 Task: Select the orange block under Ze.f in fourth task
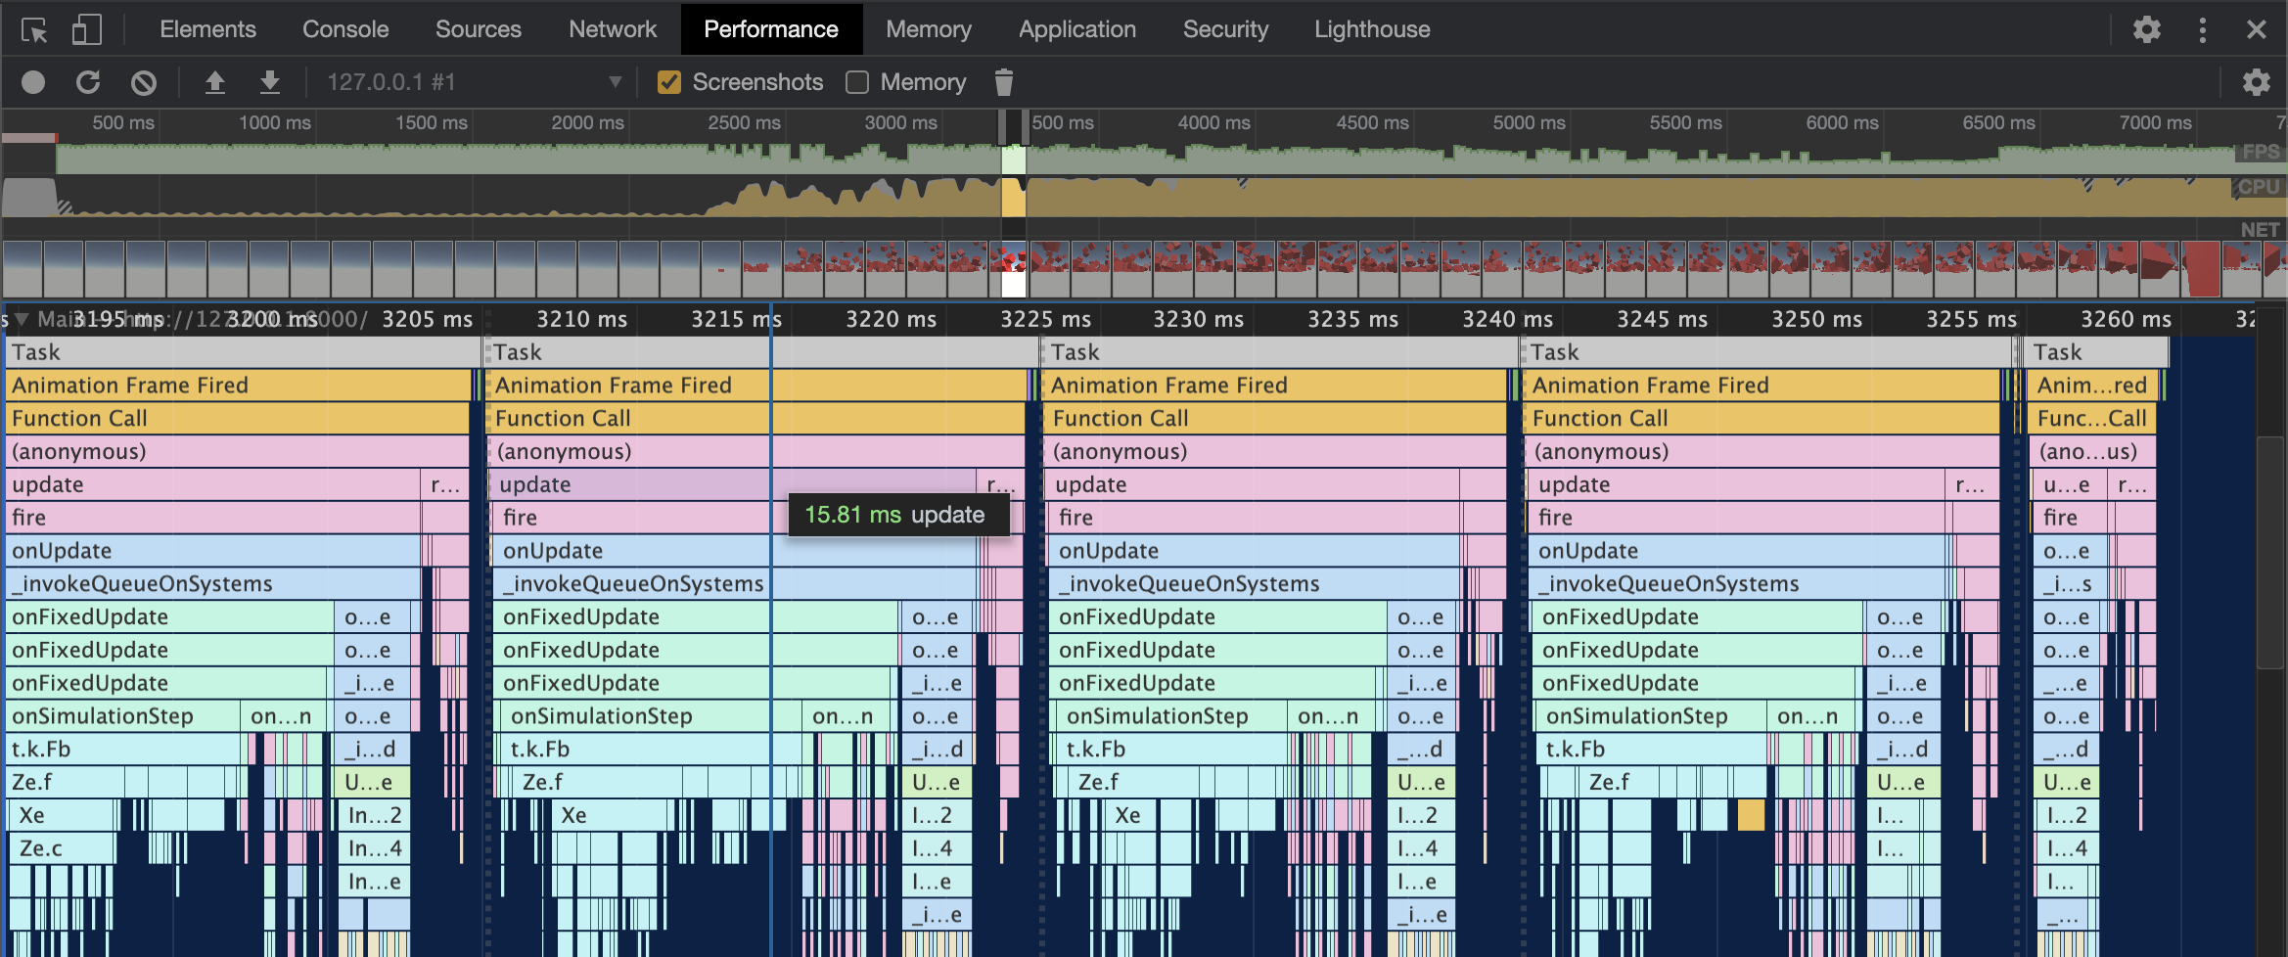click(x=1751, y=815)
